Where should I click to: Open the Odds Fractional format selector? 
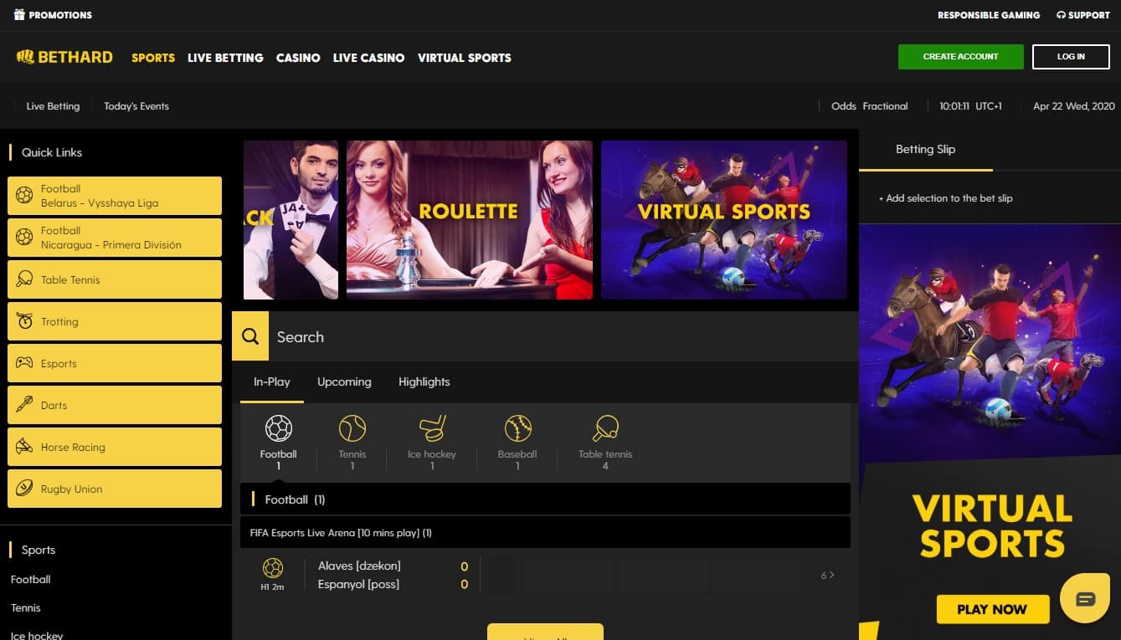[869, 106]
